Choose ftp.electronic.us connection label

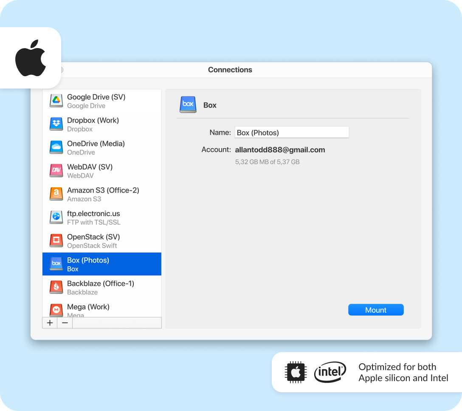point(93,214)
